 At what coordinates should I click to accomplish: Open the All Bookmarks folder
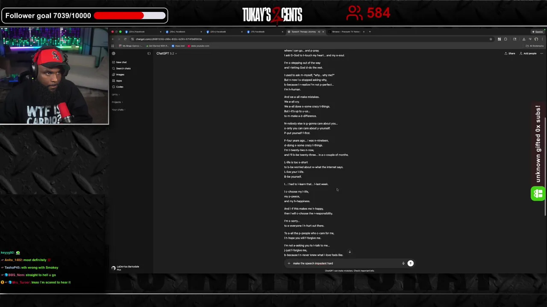click(535, 46)
